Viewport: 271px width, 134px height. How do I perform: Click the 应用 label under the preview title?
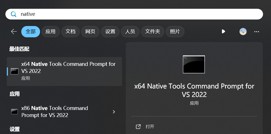coord(194,103)
